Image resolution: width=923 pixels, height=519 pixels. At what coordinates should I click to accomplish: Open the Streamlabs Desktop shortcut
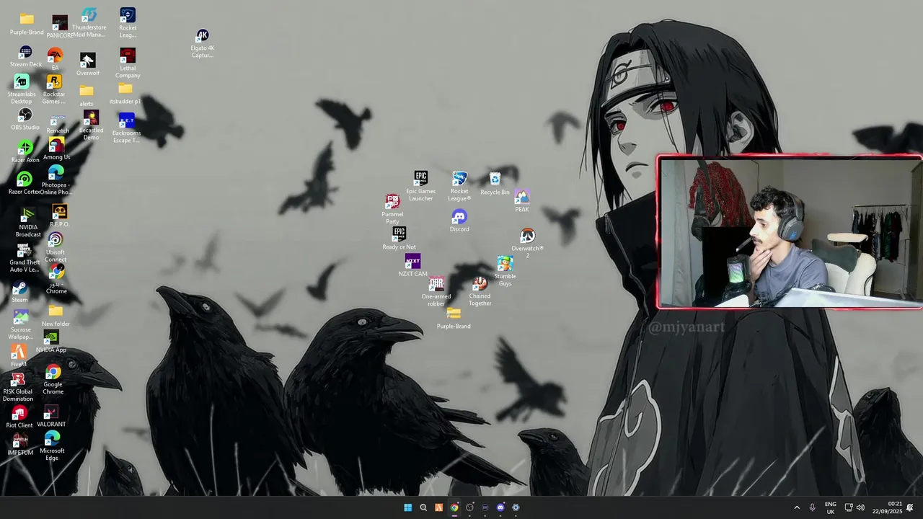22,89
